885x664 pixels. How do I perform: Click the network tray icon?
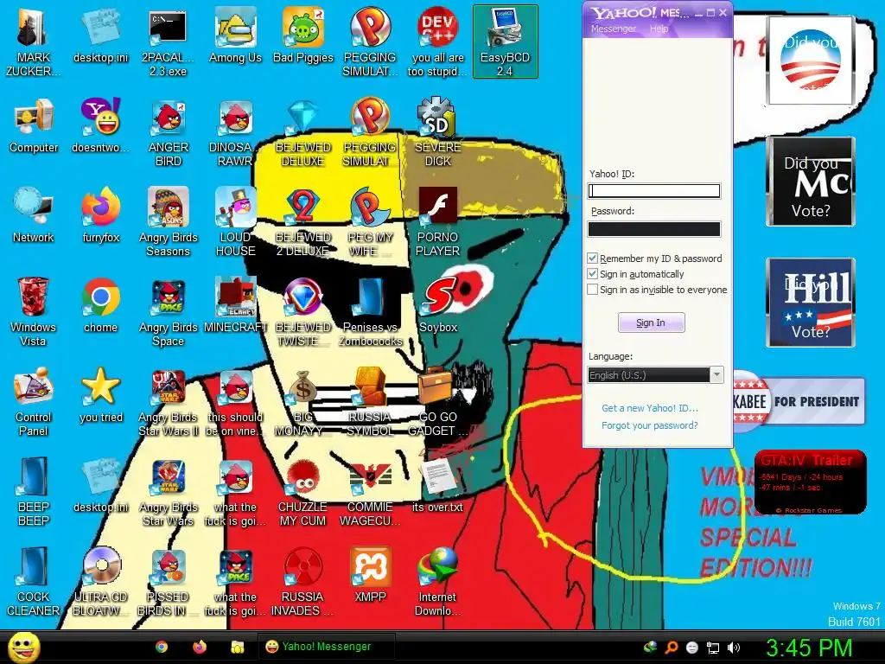[713, 648]
